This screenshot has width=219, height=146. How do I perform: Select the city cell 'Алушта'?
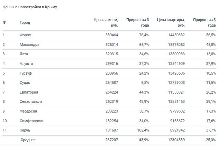click(26, 64)
